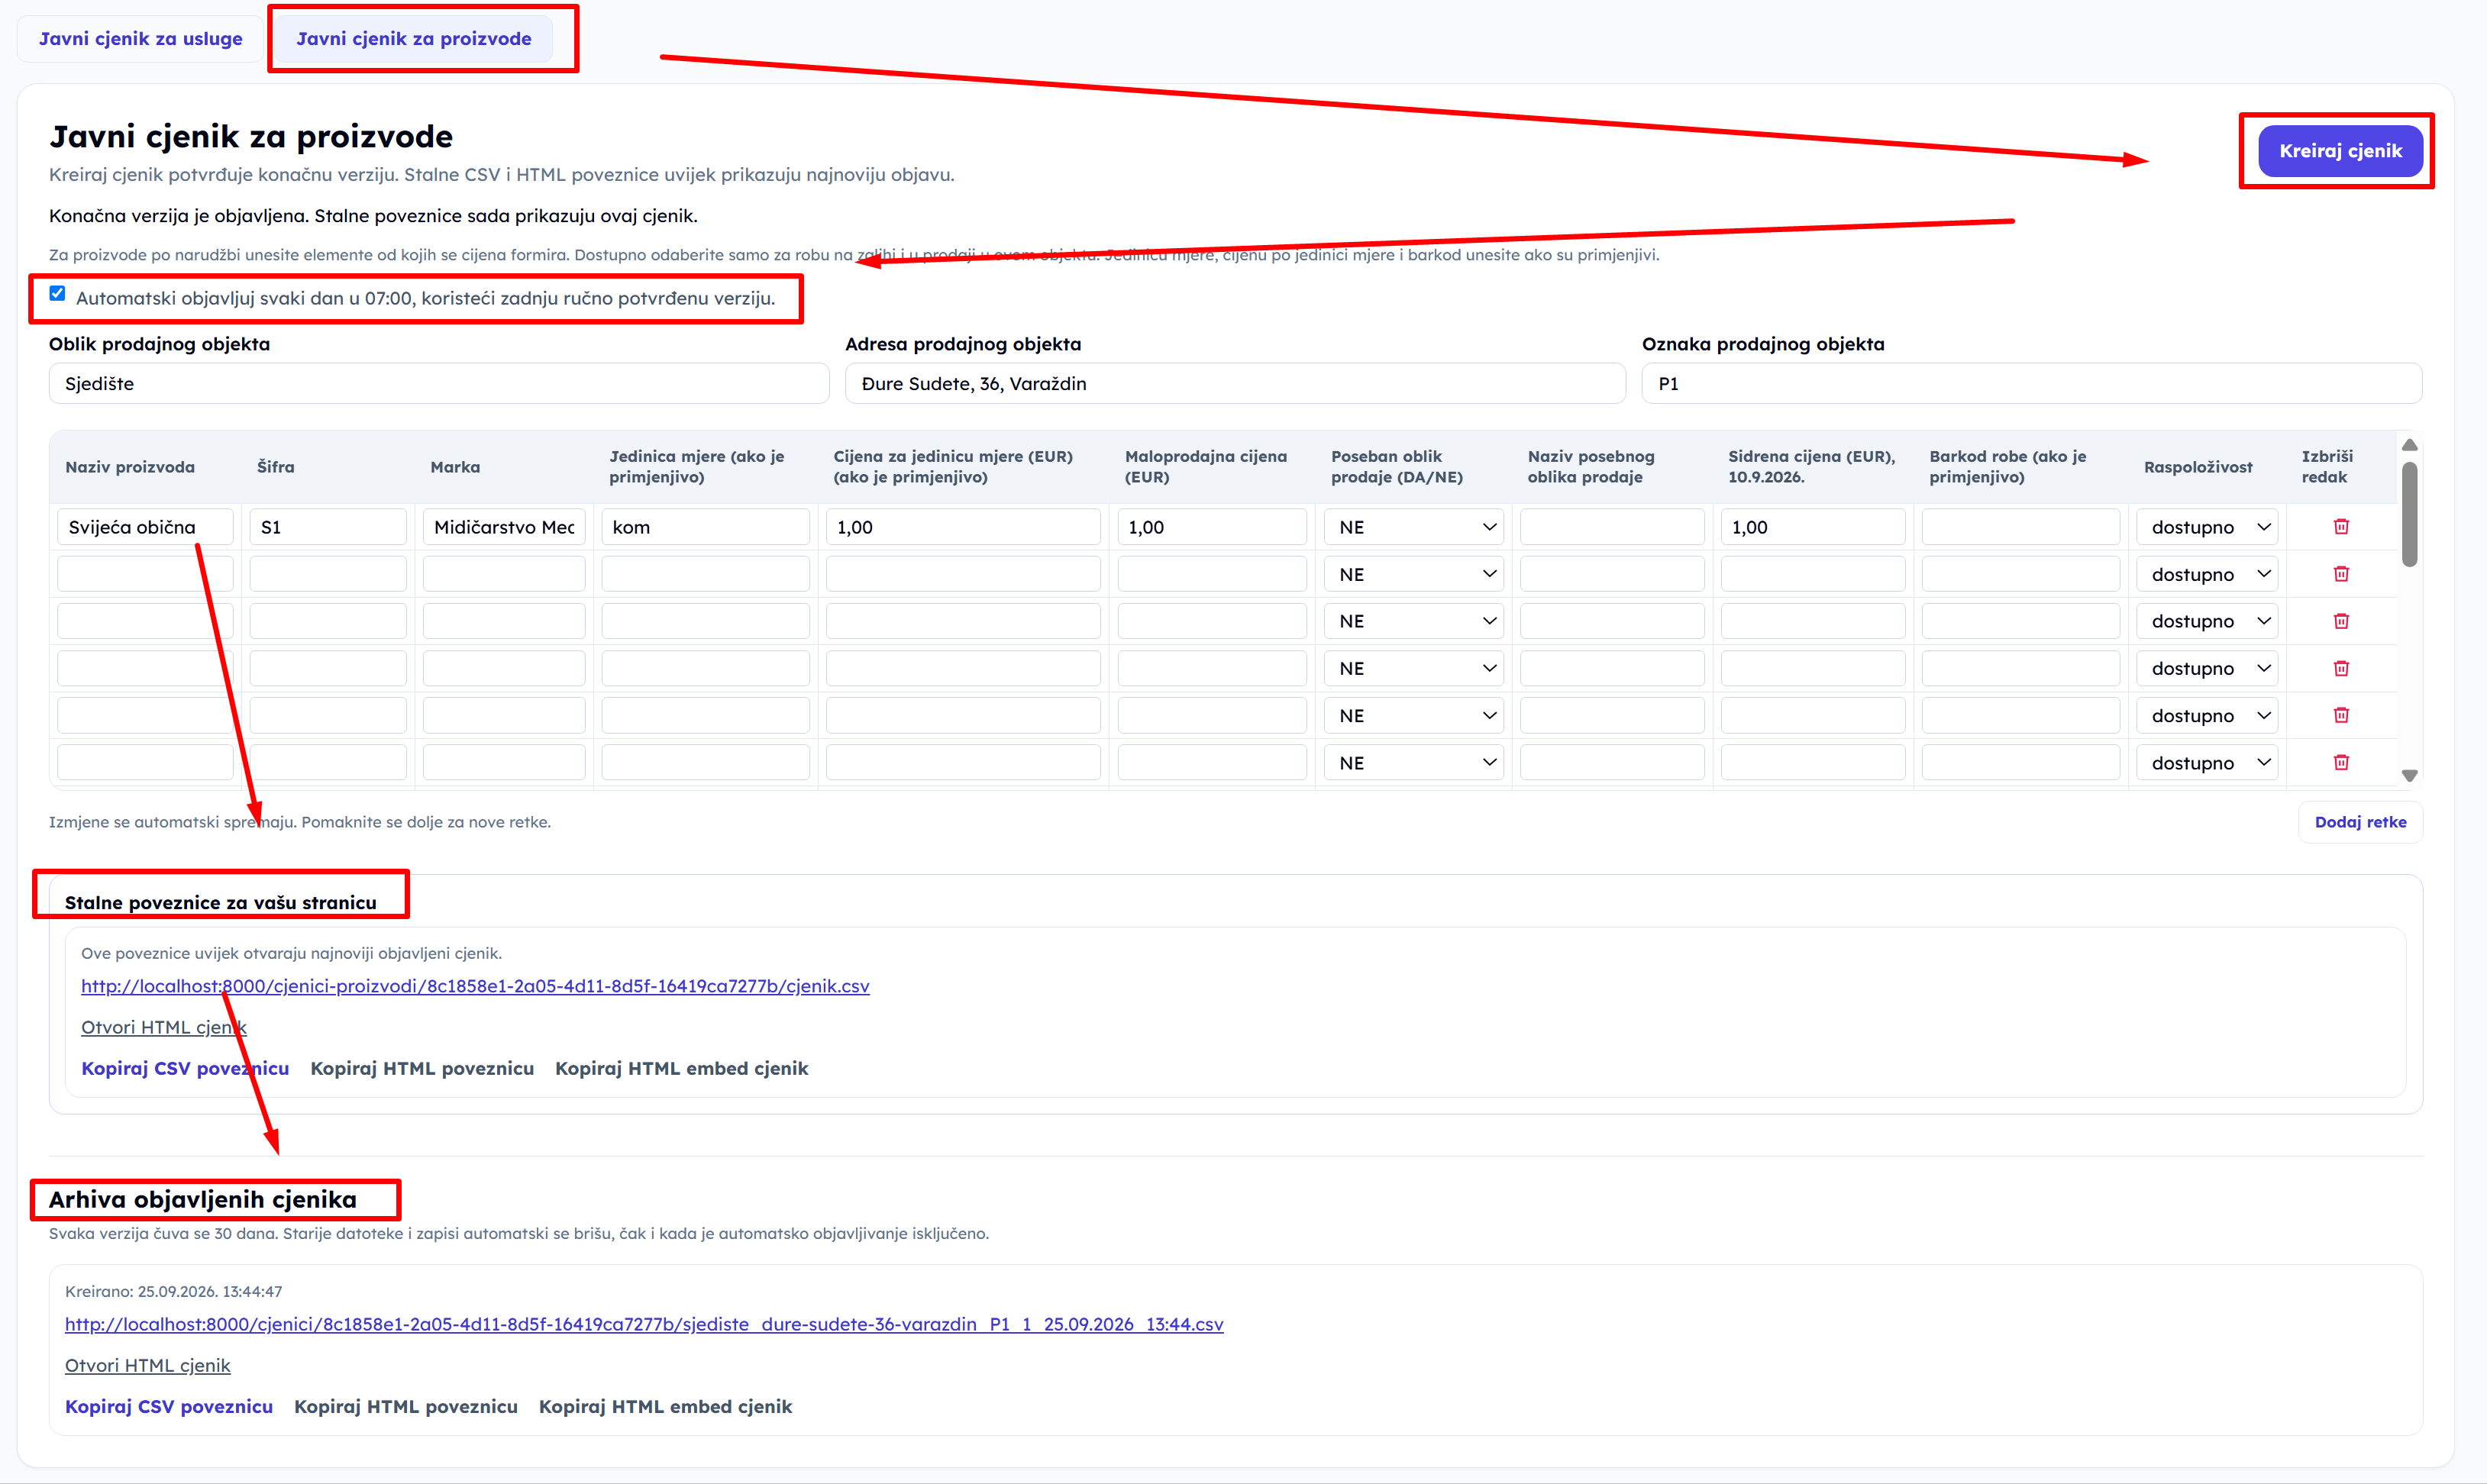Expand dostupno dropdown in third table row

(2207, 621)
